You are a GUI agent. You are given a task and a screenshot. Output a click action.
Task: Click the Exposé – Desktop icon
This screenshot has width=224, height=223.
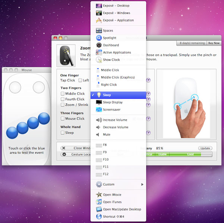[x=99, y=6]
